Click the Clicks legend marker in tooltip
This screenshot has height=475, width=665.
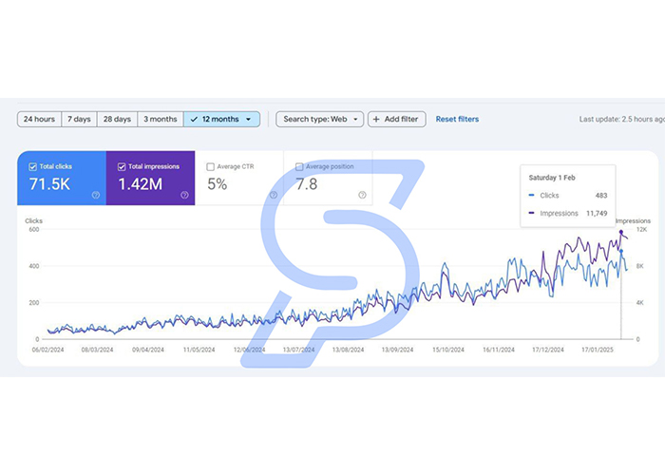coord(531,195)
